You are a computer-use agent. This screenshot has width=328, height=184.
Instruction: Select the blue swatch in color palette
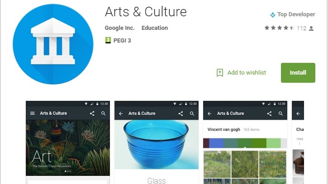[216, 143]
